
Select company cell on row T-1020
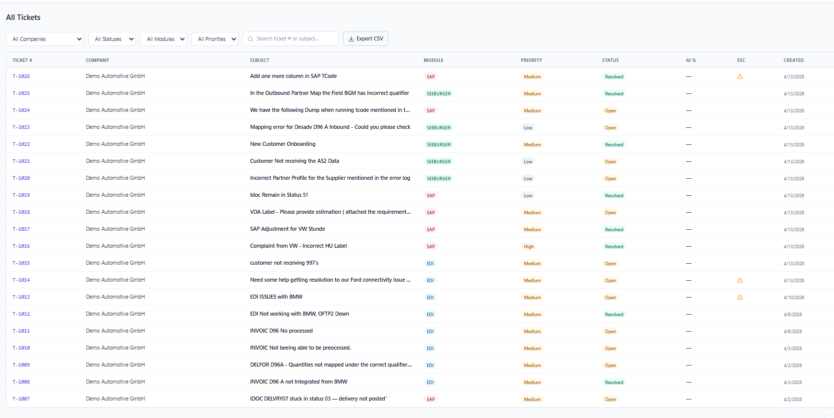[115, 178]
